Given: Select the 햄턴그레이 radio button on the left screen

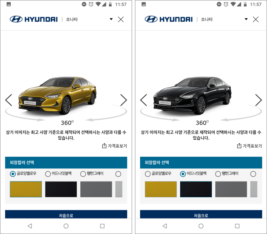Looking at the screenshot, I should click(83, 174).
